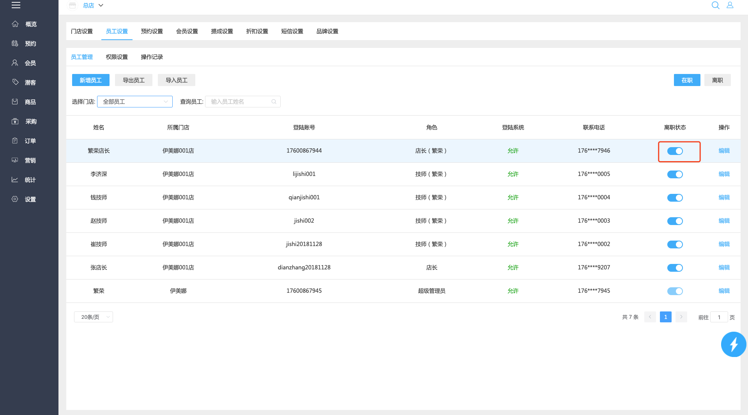This screenshot has height=415, width=748.
Task: Click 编辑 for 钱技师
Action: (x=724, y=197)
